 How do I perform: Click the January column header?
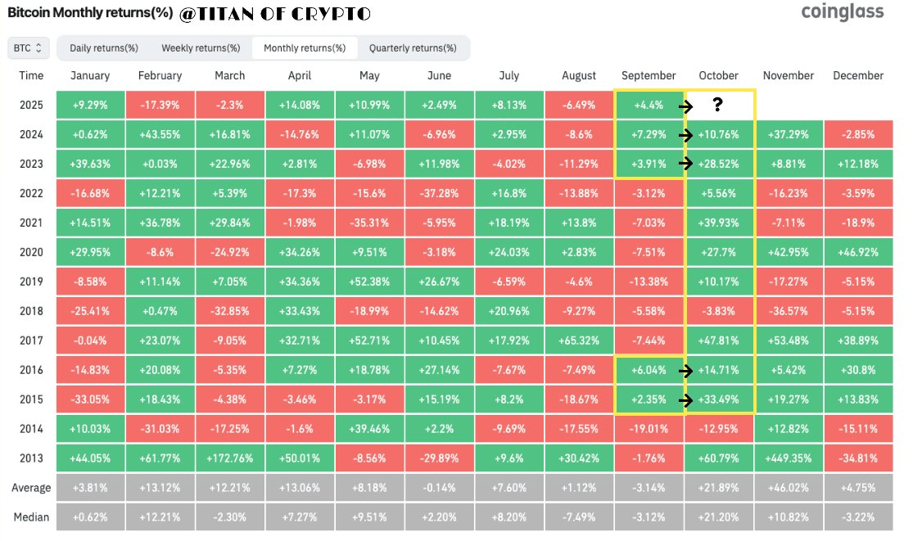click(90, 75)
